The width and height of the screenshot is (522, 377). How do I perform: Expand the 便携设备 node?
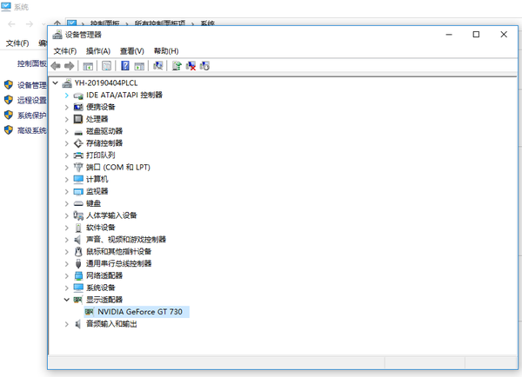click(67, 108)
